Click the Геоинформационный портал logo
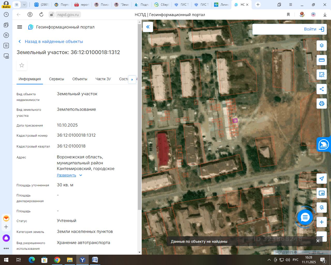Viewport: 331px width, 265px height. pos(61,27)
